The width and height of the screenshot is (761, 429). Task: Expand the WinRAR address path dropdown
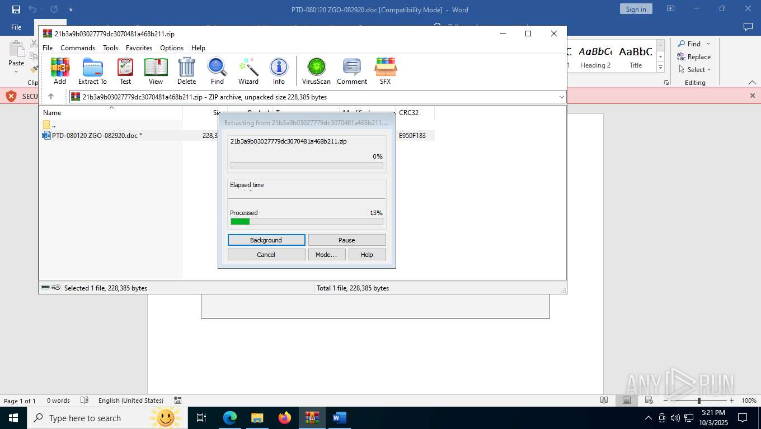pyautogui.click(x=561, y=97)
